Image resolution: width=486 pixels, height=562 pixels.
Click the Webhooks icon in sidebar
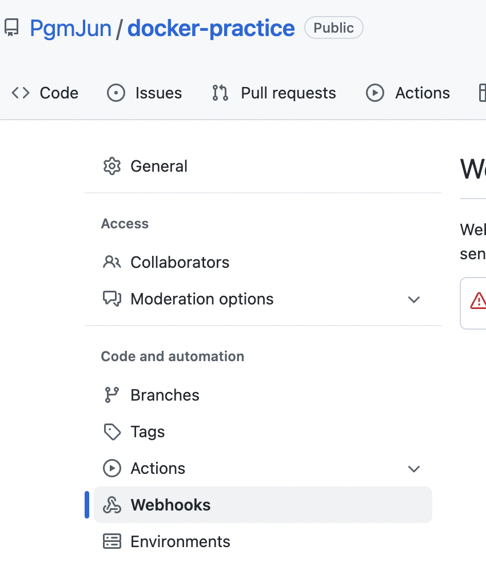pos(112,505)
